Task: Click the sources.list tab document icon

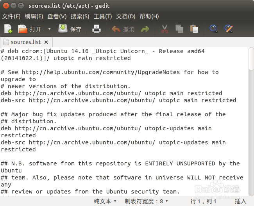Action: 6,42
